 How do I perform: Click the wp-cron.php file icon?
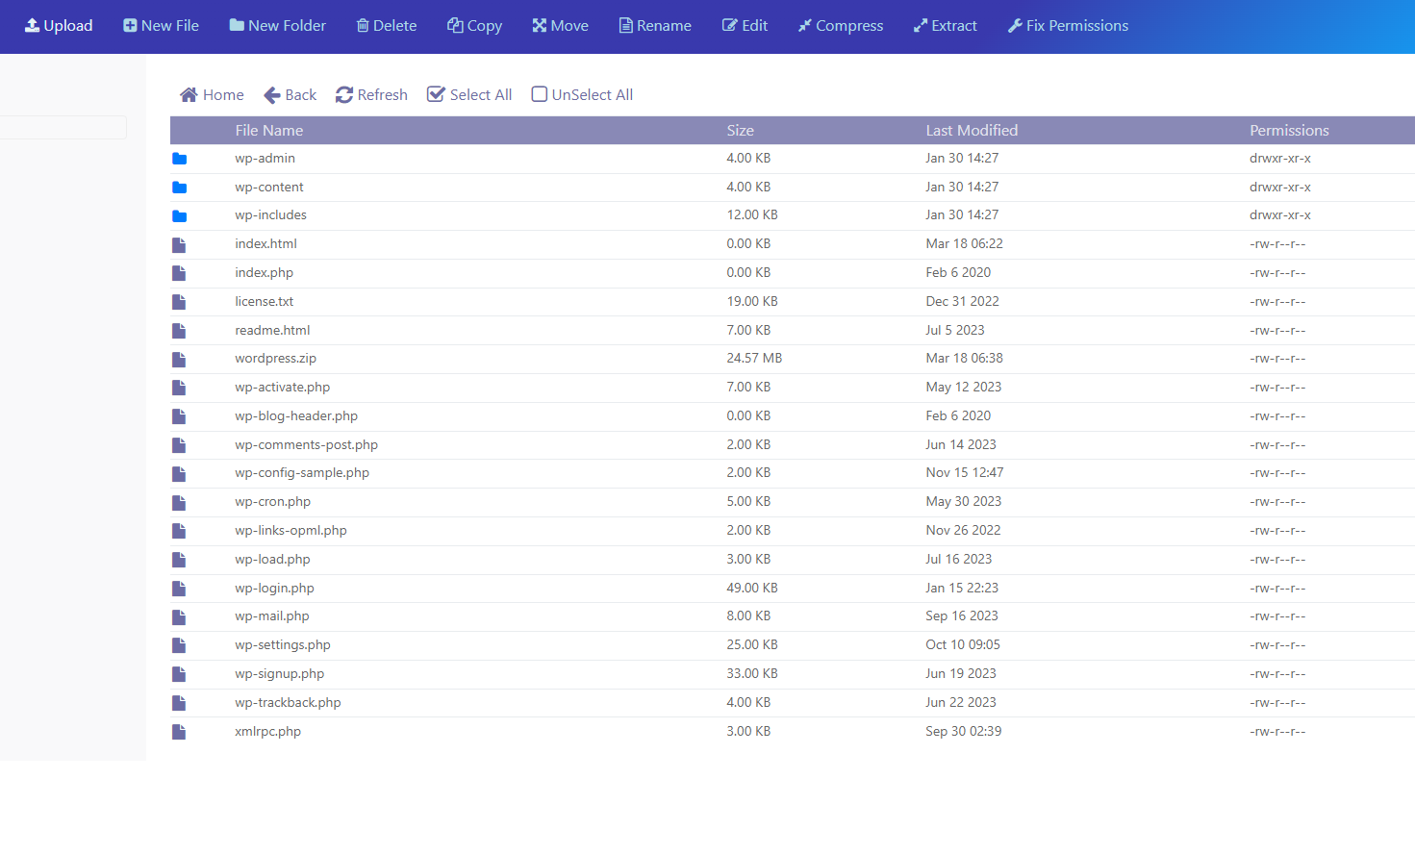[x=179, y=502]
